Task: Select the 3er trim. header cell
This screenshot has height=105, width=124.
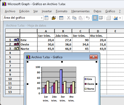Action: [81, 36]
